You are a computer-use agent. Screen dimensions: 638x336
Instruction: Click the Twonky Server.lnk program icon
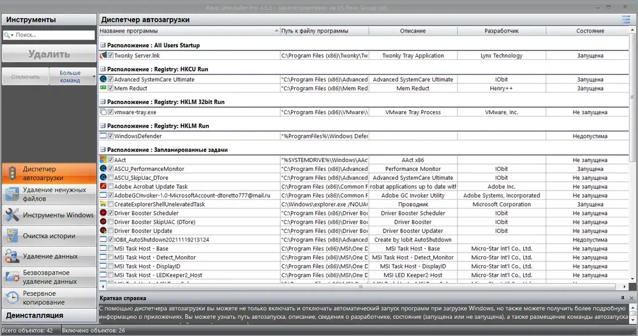[103, 55]
